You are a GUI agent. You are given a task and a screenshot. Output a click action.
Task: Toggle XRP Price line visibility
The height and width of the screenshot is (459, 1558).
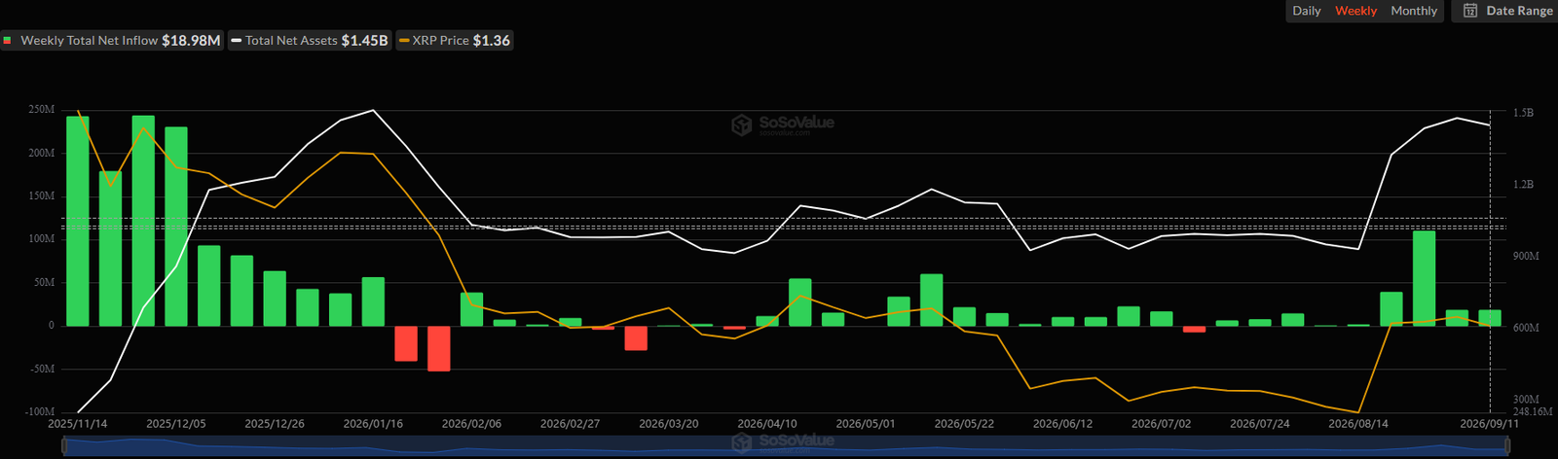(454, 40)
